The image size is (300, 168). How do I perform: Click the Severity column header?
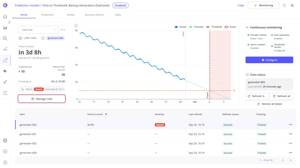pyautogui.click(x=159, y=114)
